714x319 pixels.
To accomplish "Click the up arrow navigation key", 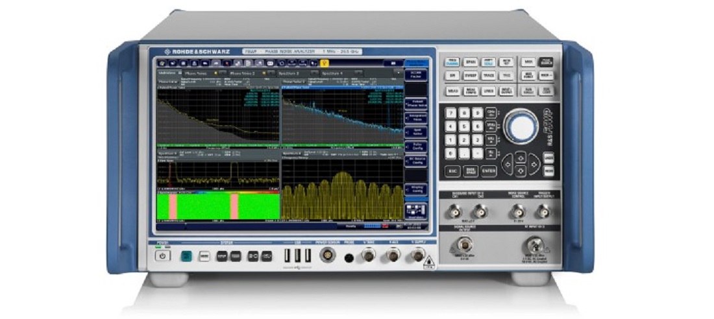I will coord(521,156).
